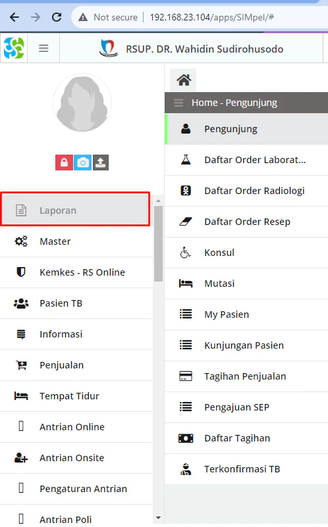Click the hospital logo beside RSUP title
The image size is (328, 527).
(x=109, y=48)
